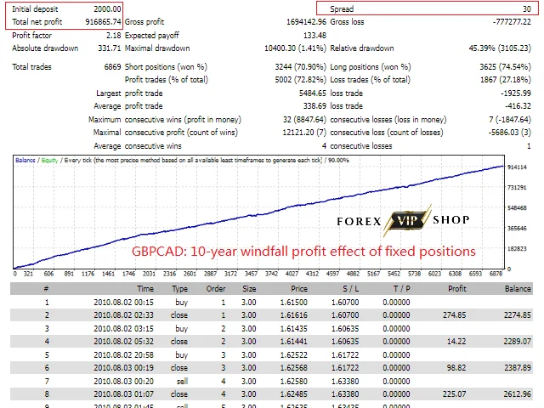Select Loss trades value 1867 (27.18%)
The height and width of the screenshot is (408, 544).
tap(506, 80)
